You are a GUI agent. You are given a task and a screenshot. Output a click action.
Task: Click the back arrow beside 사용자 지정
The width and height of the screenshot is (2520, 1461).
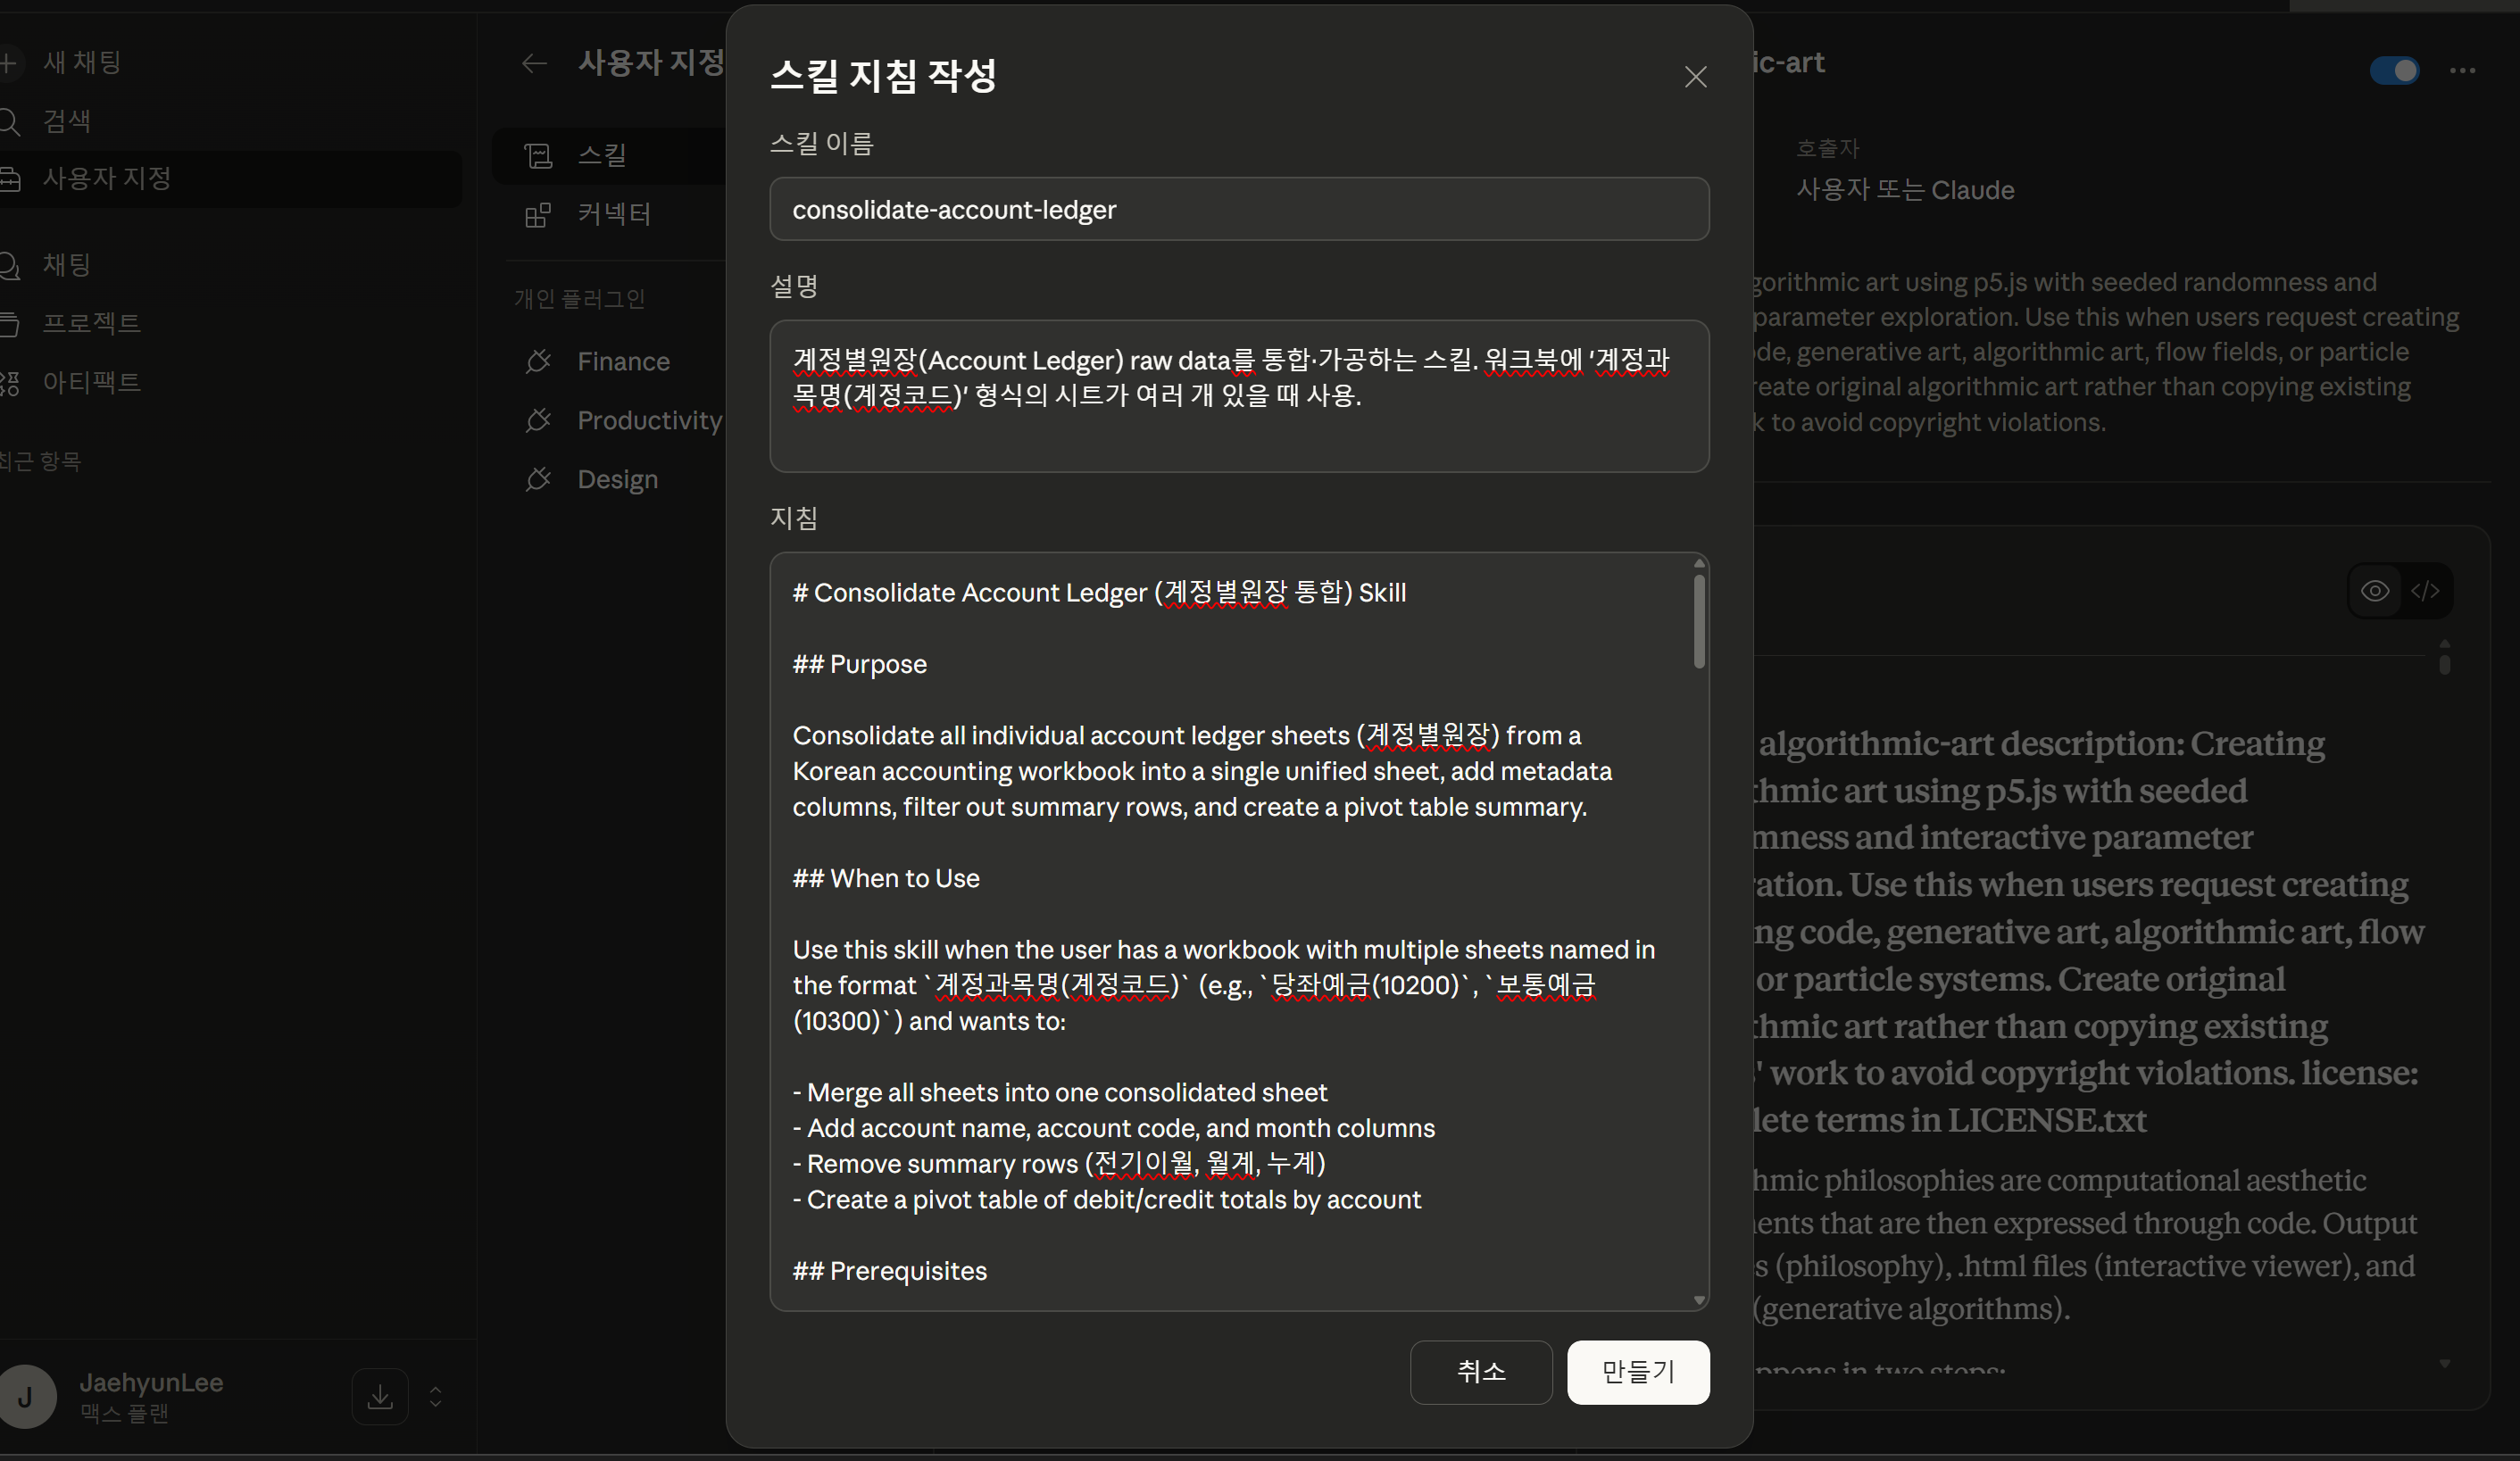(x=535, y=63)
